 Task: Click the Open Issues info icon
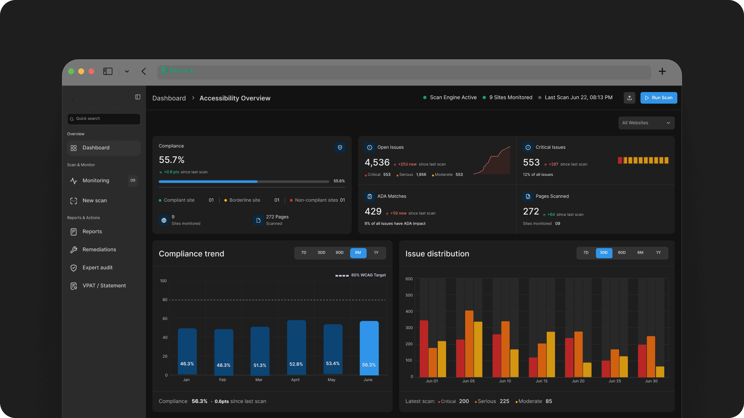369,148
